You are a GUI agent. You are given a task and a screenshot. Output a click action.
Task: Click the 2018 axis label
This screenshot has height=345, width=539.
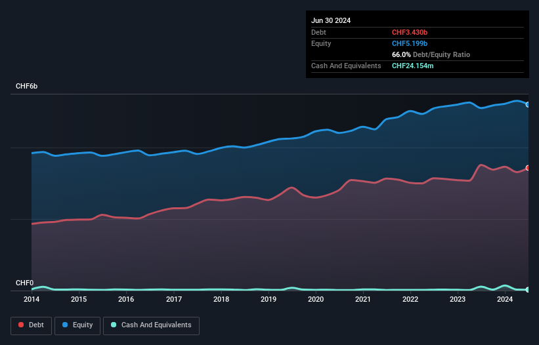point(221,299)
